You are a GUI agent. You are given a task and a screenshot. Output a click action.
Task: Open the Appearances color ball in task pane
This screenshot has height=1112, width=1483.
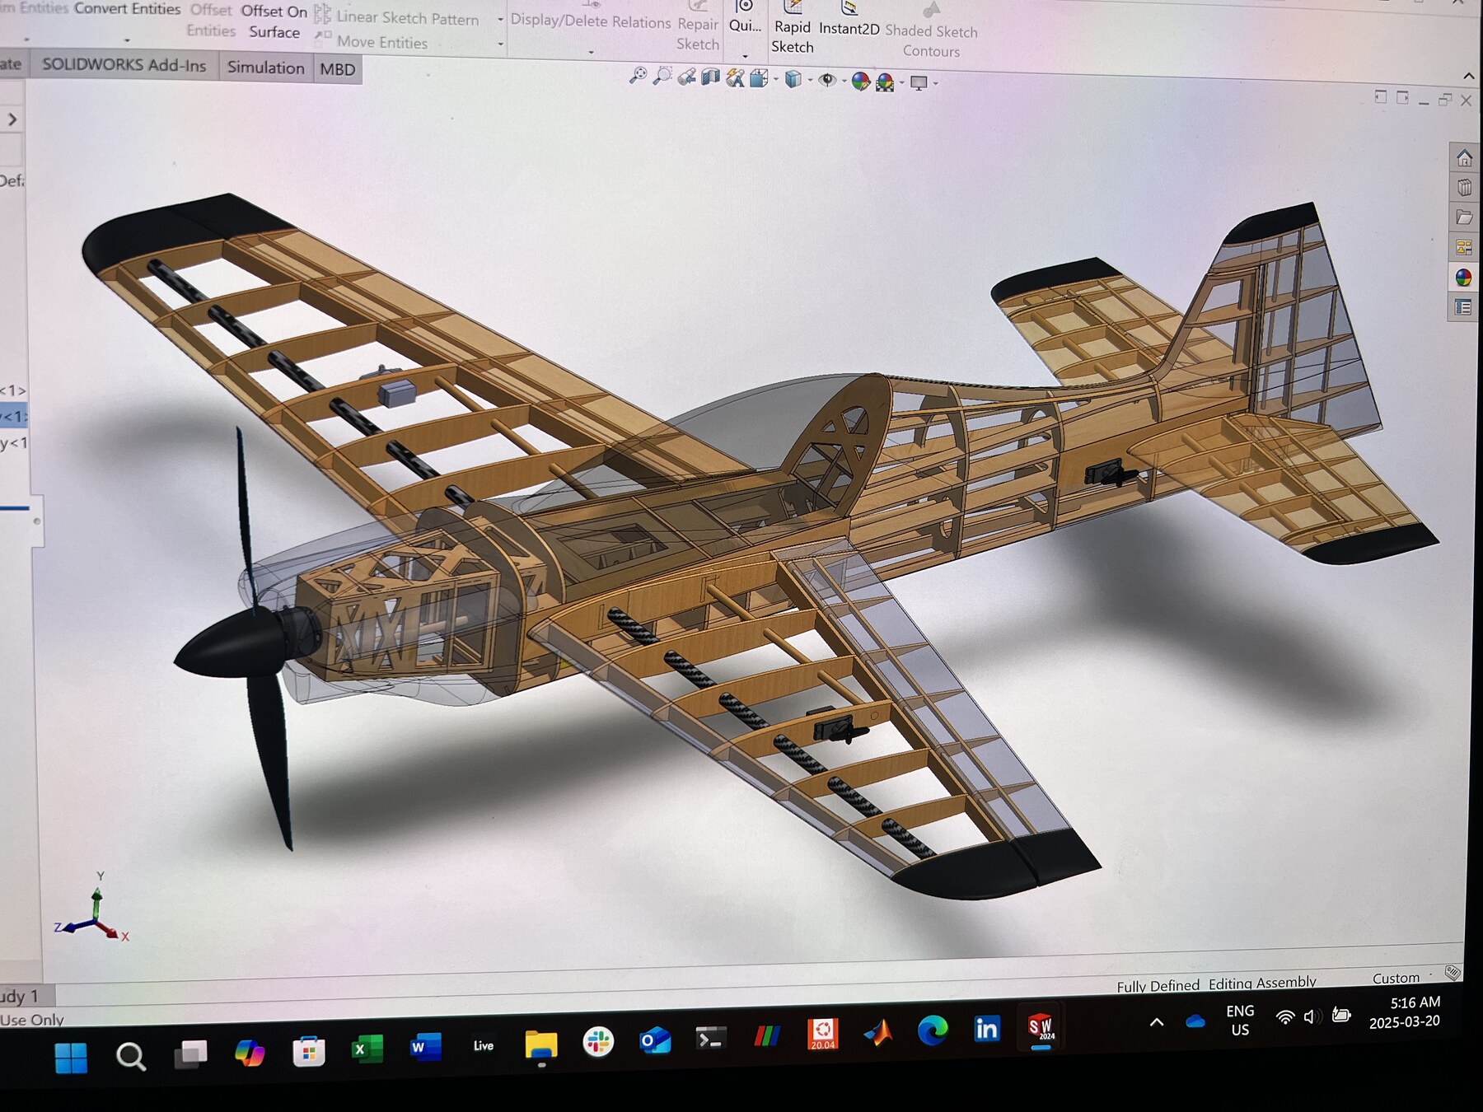pos(1464,278)
